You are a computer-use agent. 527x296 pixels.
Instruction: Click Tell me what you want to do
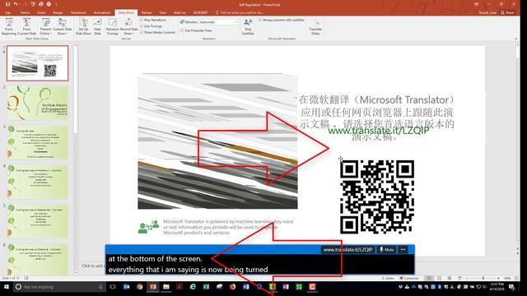[240, 12]
